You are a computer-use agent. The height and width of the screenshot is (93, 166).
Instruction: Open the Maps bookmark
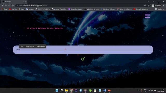[21, 9]
